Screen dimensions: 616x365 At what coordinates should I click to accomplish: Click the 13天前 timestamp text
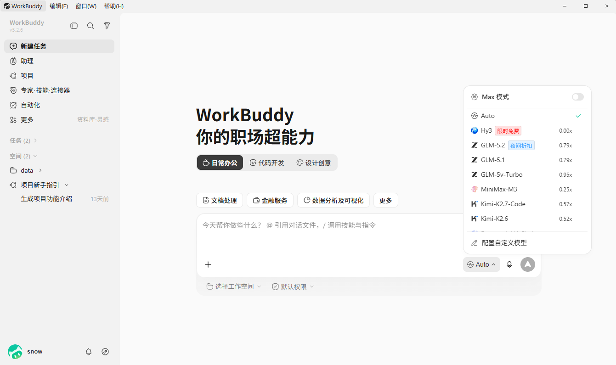[100, 199]
